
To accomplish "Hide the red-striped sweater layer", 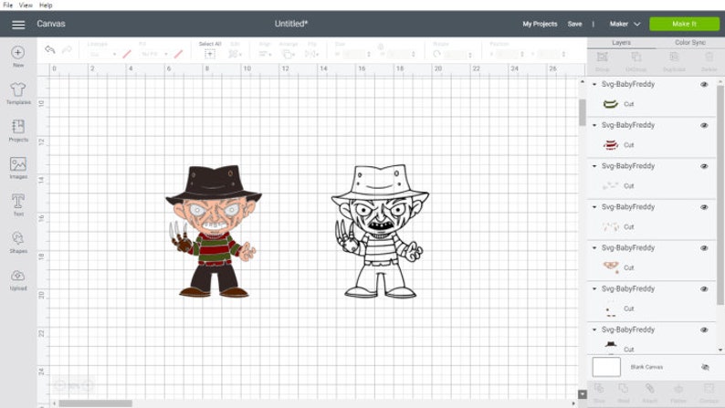I will (704, 125).
